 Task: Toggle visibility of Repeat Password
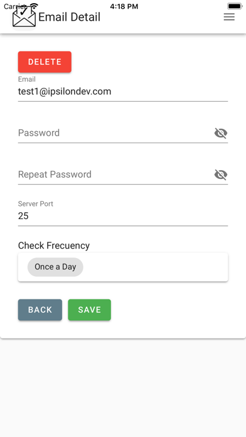221,175
